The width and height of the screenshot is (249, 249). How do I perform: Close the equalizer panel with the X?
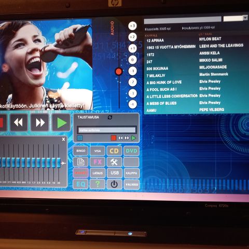click(x=63, y=139)
